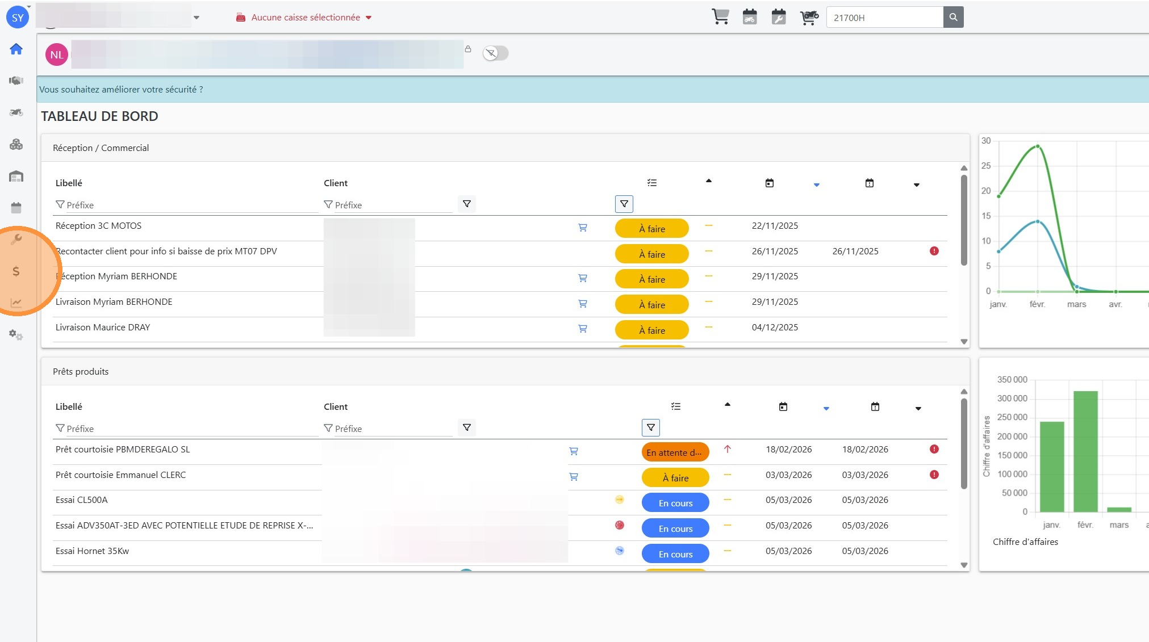Select the motorcycle icon in sidebar
Screen dimensions: 1149x642
coord(16,112)
